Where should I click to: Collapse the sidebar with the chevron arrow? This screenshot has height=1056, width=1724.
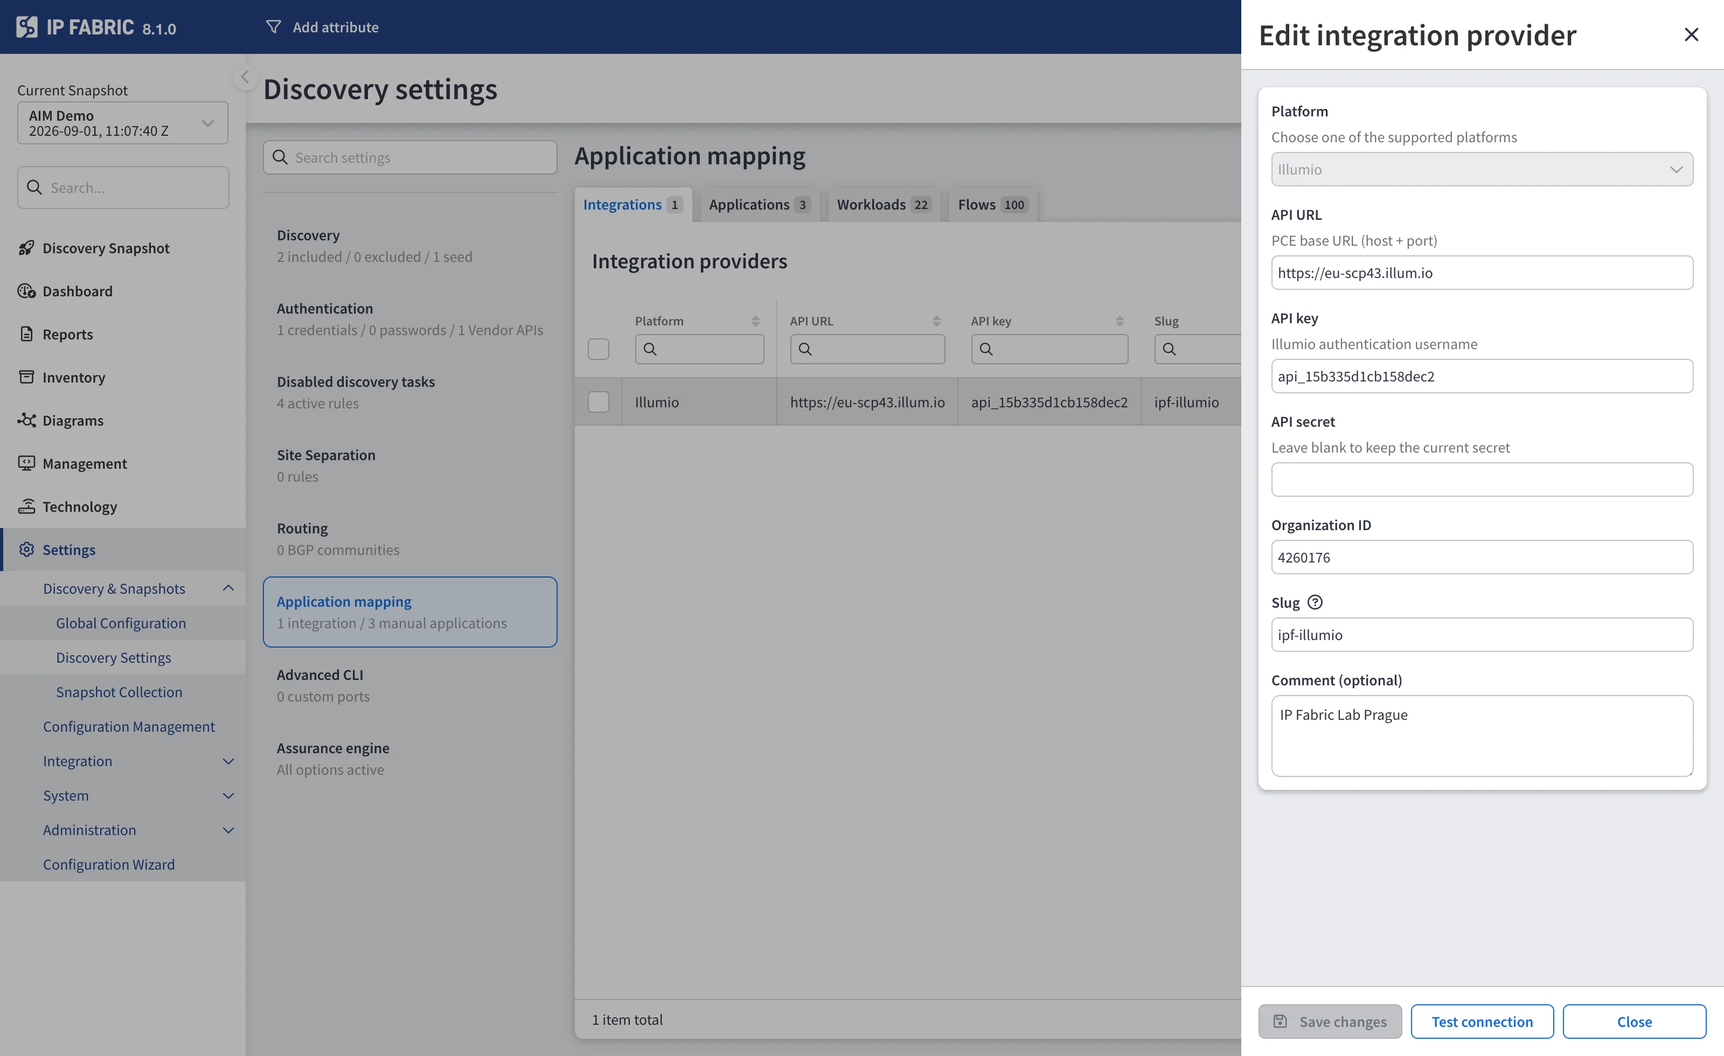(245, 77)
